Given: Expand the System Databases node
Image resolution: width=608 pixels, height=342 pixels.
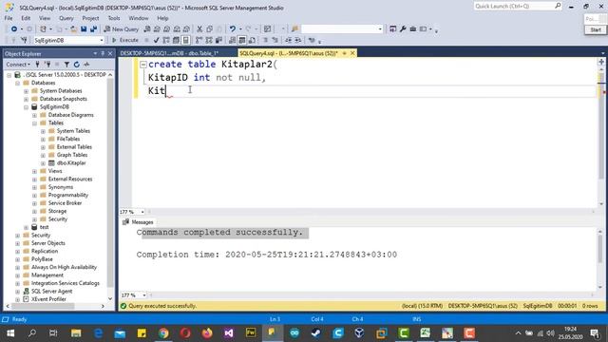Looking at the screenshot, I should 26,91.
